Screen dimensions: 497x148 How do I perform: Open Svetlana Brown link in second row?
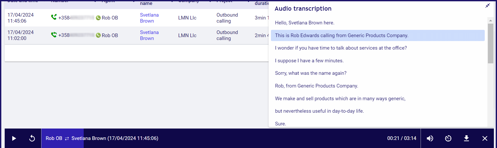(149, 35)
